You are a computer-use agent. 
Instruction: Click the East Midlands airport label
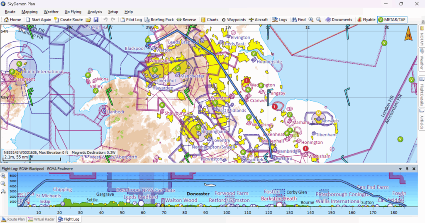tap(232, 110)
